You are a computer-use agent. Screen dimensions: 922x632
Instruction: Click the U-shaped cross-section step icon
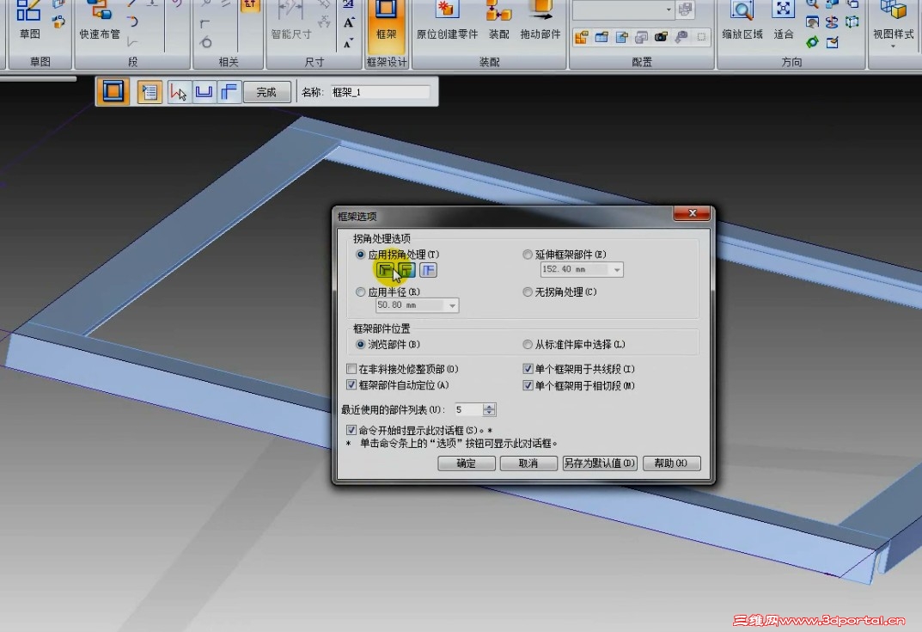[204, 92]
